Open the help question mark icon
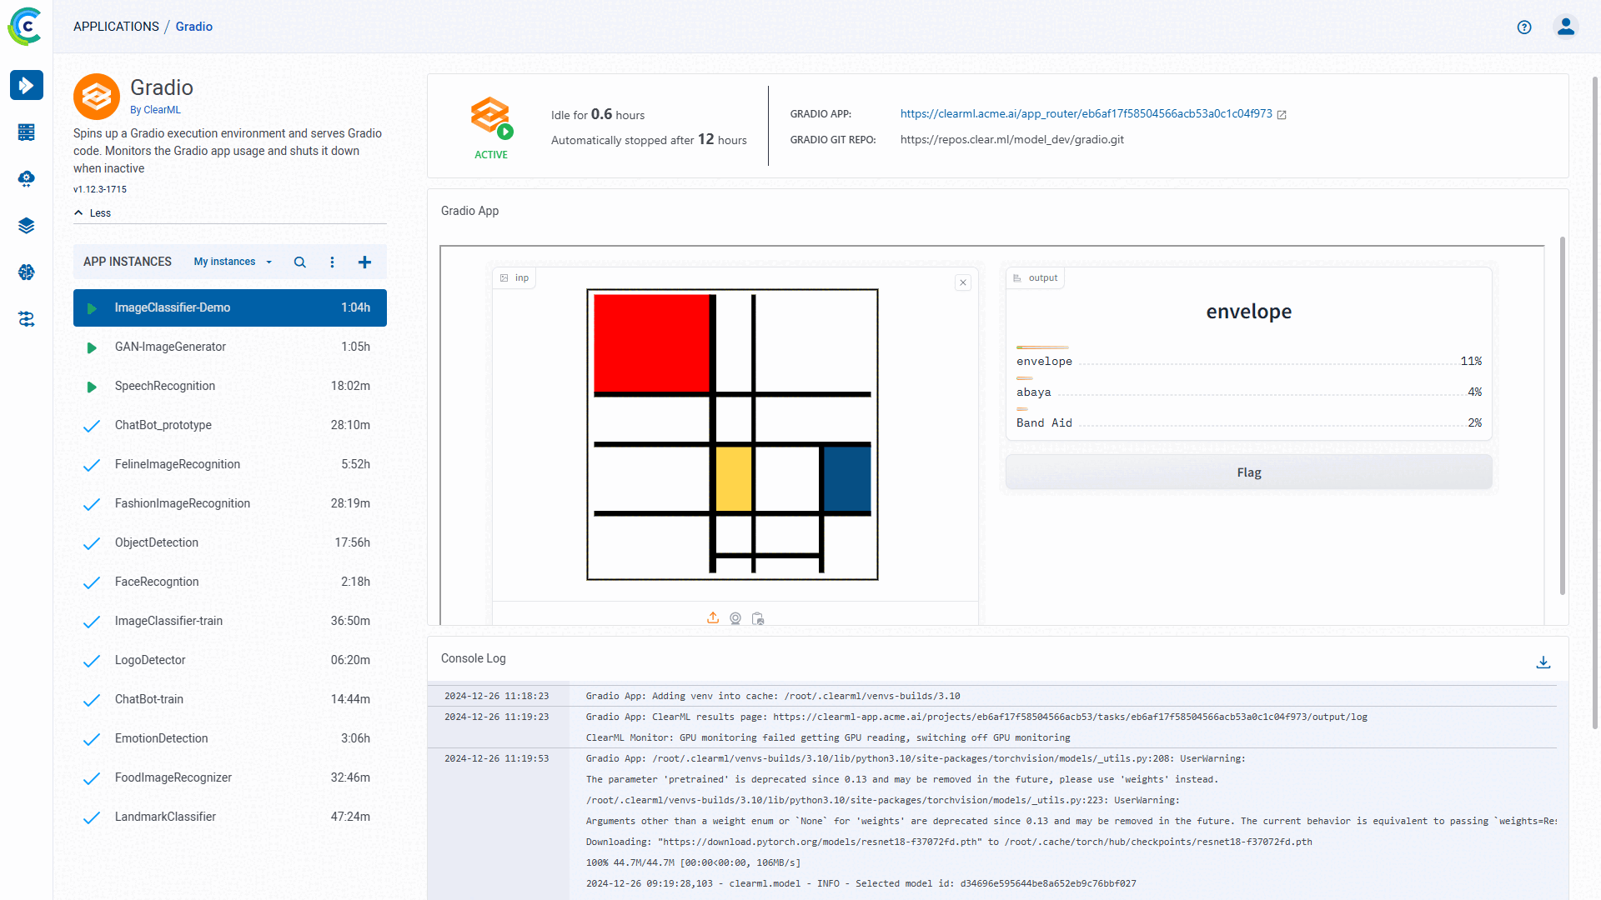 1525,27
